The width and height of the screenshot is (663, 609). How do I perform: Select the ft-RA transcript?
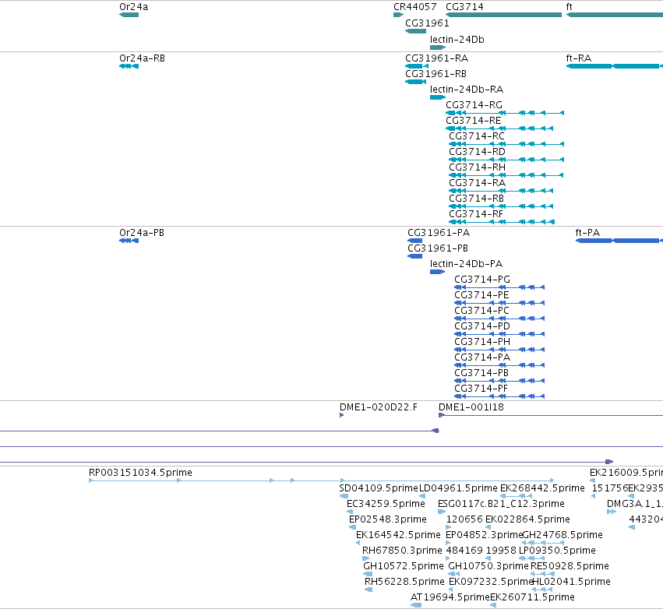coord(615,66)
